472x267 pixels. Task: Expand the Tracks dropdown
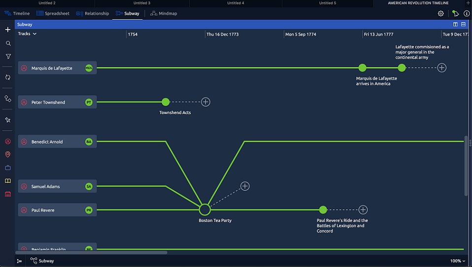pos(27,34)
